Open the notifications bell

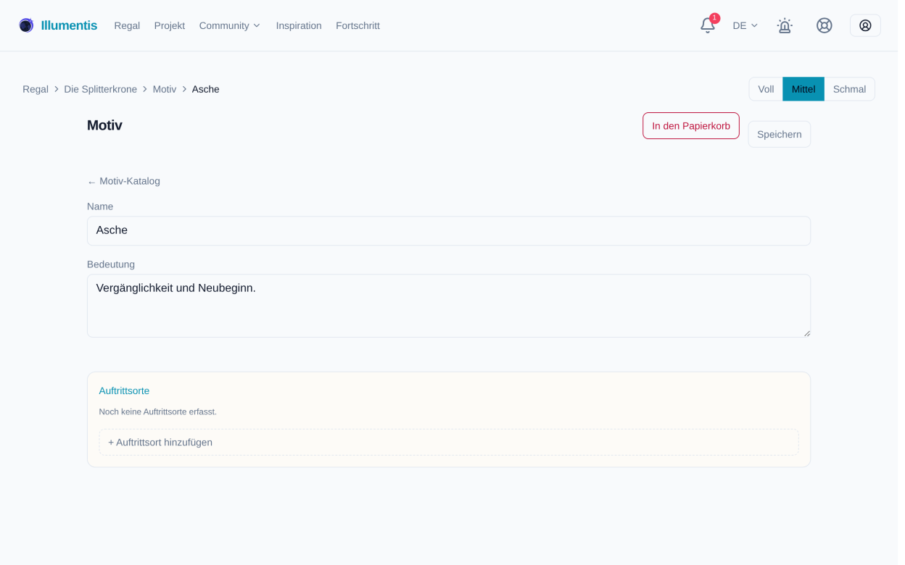click(x=707, y=25)
